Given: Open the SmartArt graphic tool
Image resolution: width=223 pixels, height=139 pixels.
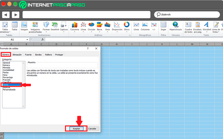Looking at the screenshot, I should click(x=55, y=26).
